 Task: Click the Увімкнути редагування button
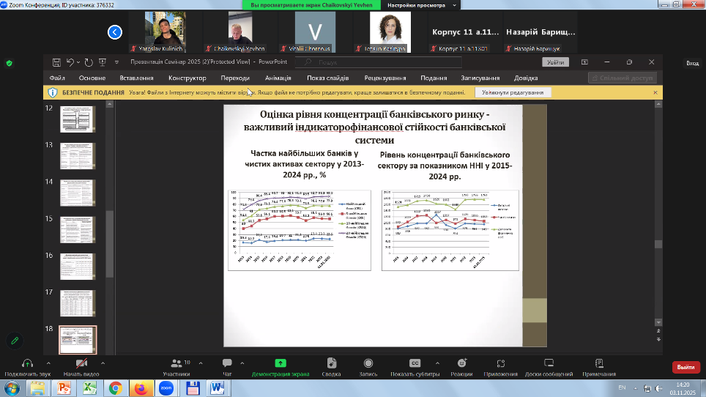[x=513, y=93]
